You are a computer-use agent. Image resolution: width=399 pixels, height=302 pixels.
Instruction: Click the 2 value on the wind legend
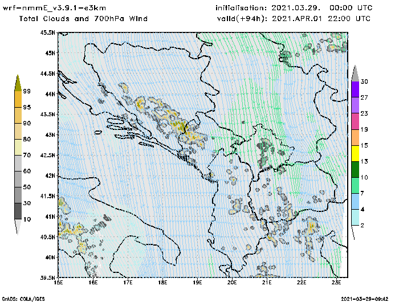[x=363, y=226]
